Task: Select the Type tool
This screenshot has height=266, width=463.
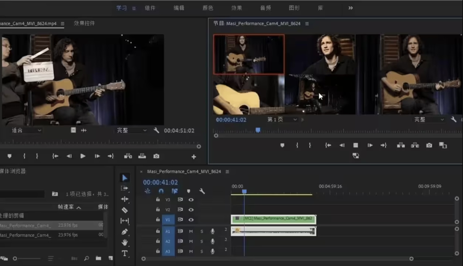Action: point(125,253)
